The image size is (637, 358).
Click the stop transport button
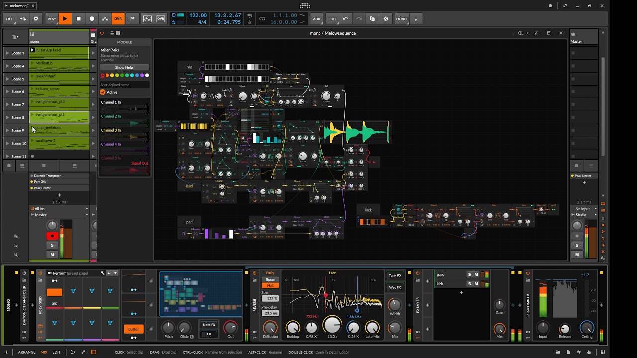[x=78, y=19]
